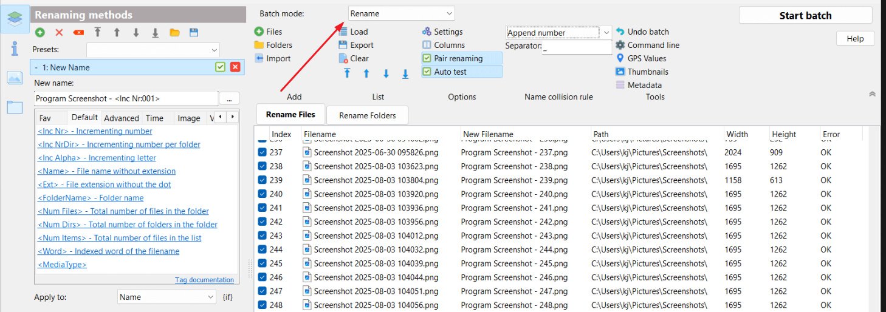
Task: Select the Advanced tags tab
Action: click(x=121, y=118)
